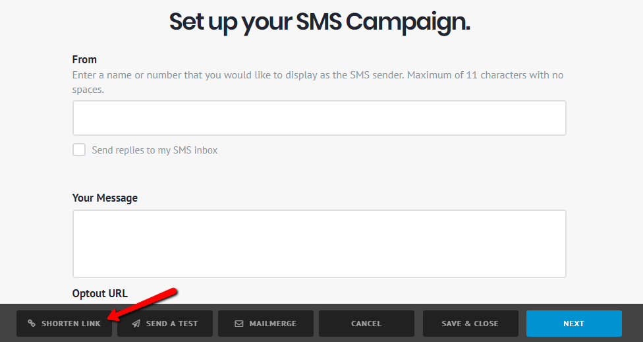This screenshot has width=643, height=342.
Task: Open the Mailmerge option
Action: coord(266,324)
